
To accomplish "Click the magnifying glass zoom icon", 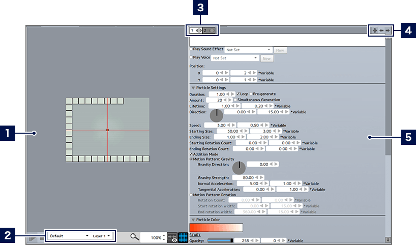I will 134,237.
